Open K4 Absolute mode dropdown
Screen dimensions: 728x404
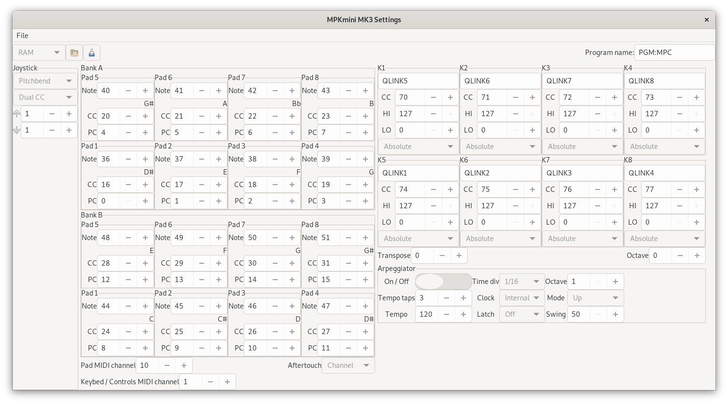pyautogui.click(x=664, y=147)
